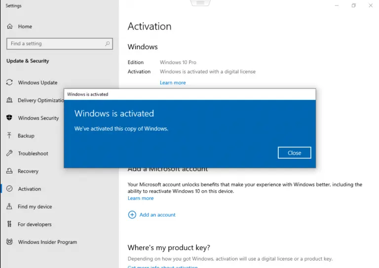This screenshot has height=268, width=379.
Task: Restore down the Settings window
Action: coord(354,5)
